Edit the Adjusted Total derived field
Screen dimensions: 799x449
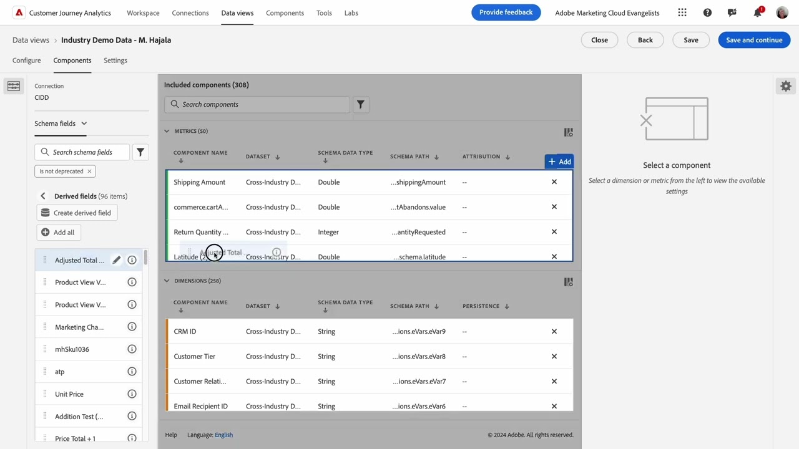(116, 260)
